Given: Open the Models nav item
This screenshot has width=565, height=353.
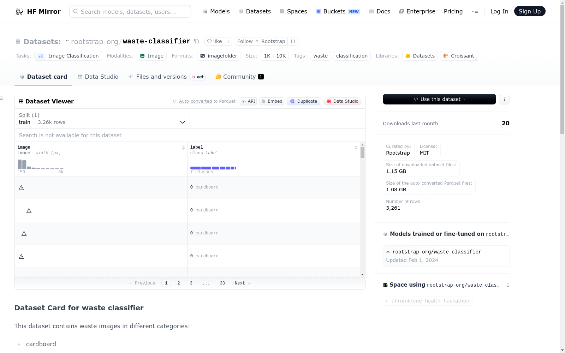Looking at the screenshot, I should [216, 11].
